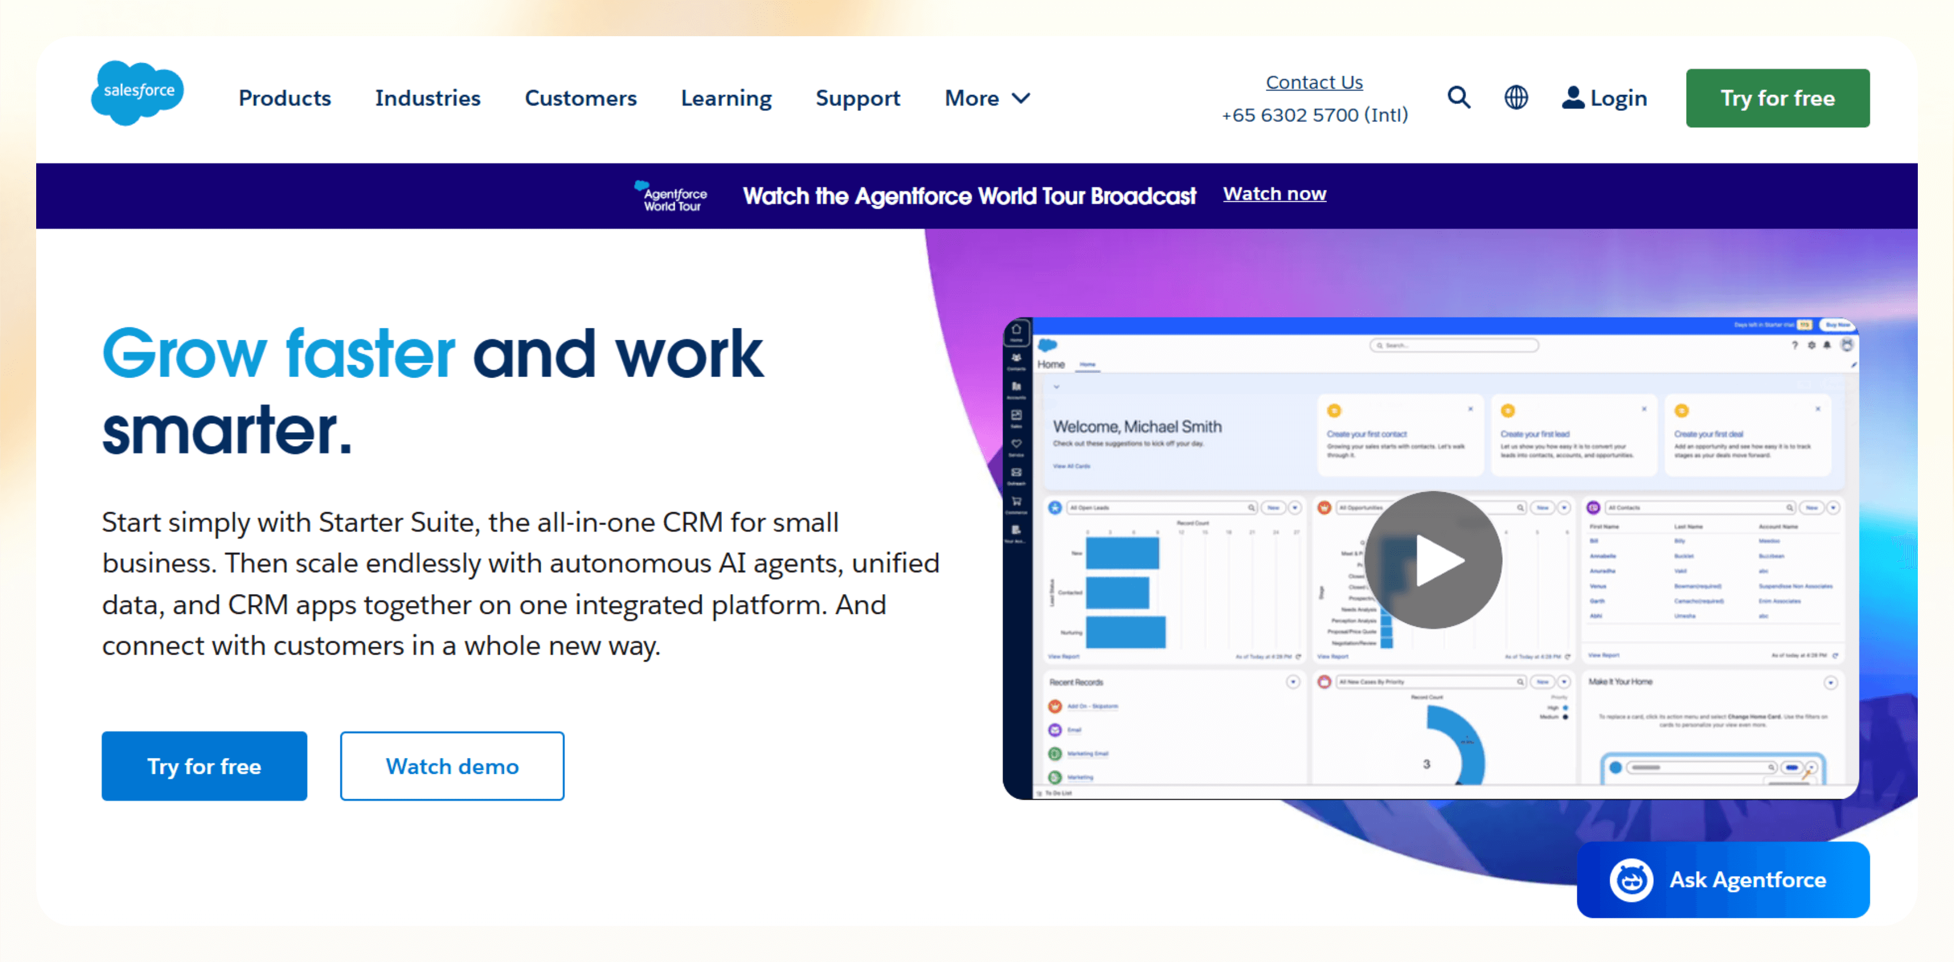
Task: Open the search magnifier icon
Action: click(x=1458, y=98)
